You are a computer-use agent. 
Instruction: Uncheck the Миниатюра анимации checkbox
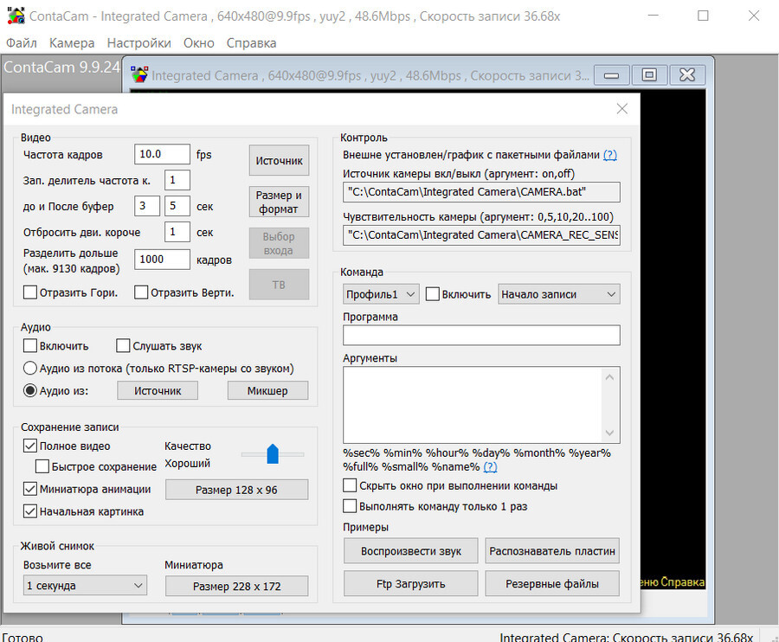coord(30,489)
